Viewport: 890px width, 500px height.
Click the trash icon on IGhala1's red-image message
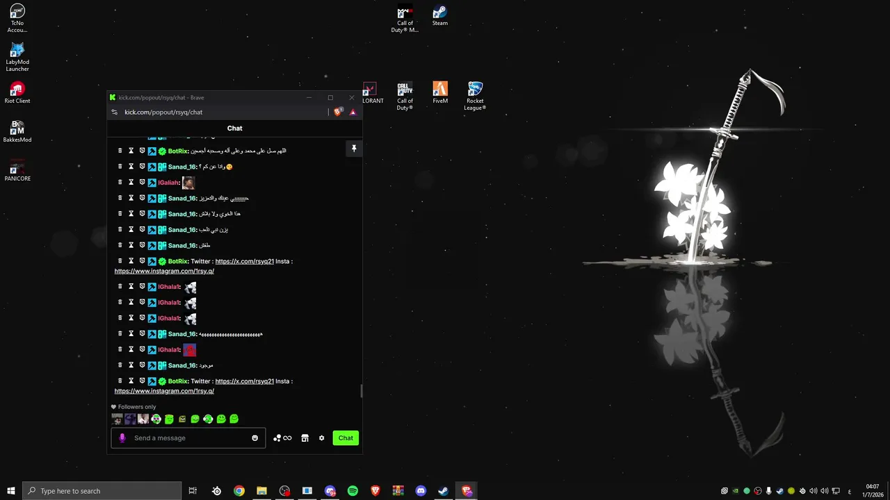coord(120,349)
